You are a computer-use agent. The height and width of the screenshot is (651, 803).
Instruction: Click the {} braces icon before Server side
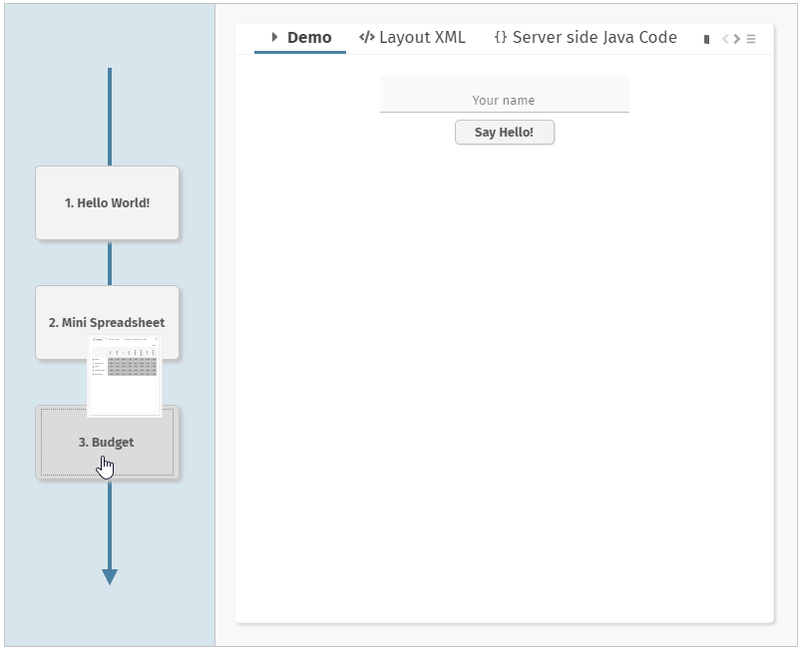[x=500, y=38]
